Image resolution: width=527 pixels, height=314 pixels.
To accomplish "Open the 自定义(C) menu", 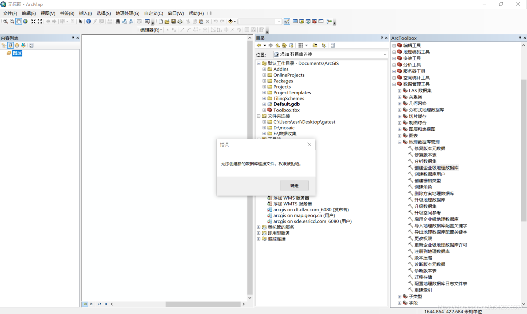I will point(154,13).
